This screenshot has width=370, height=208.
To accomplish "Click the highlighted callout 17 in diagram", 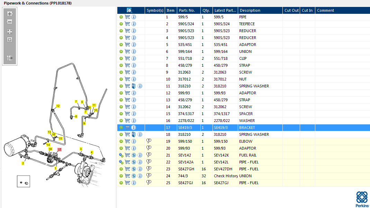I will click(60, 150).
